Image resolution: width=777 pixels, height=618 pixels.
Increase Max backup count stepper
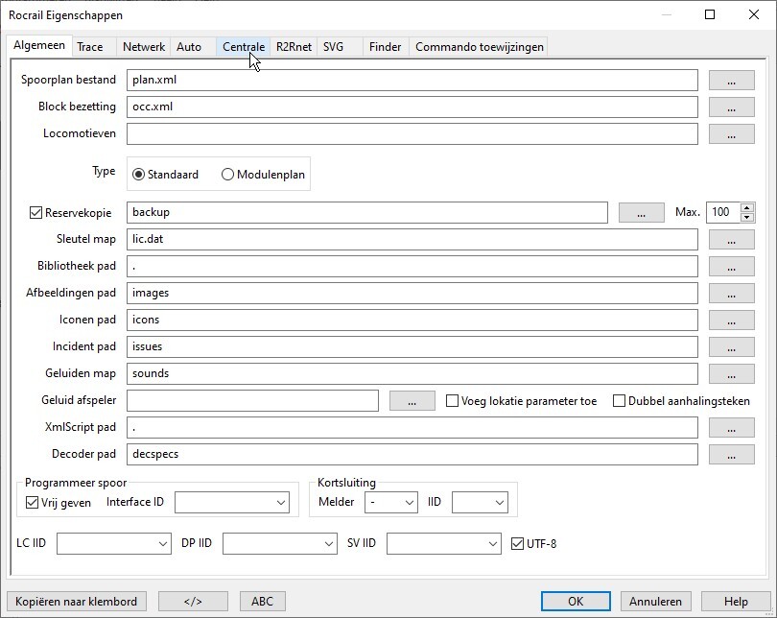click(747, 207)
